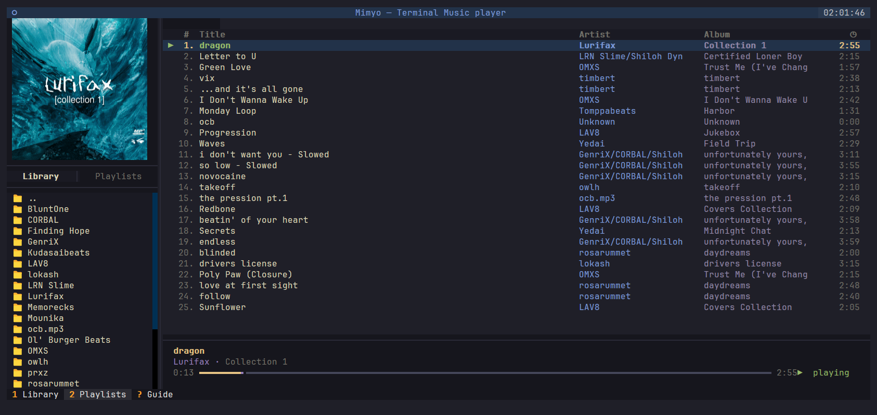Sort by the Title column header
The width and height of the screenshot is (877, 415).
[x=212, y=34]
